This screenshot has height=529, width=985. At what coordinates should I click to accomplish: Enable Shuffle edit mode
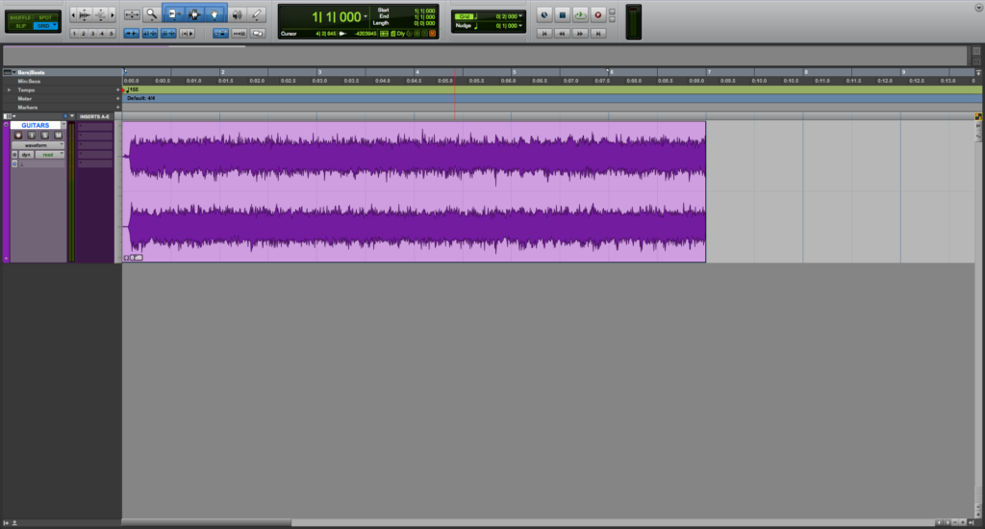tap(20, 17)
